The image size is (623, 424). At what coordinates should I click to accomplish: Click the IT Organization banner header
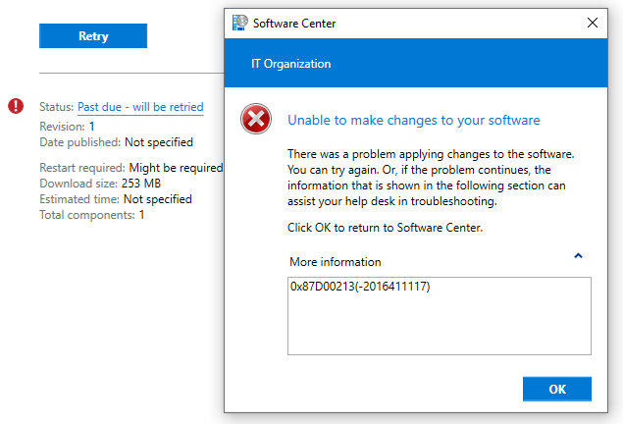click(416, 63)
